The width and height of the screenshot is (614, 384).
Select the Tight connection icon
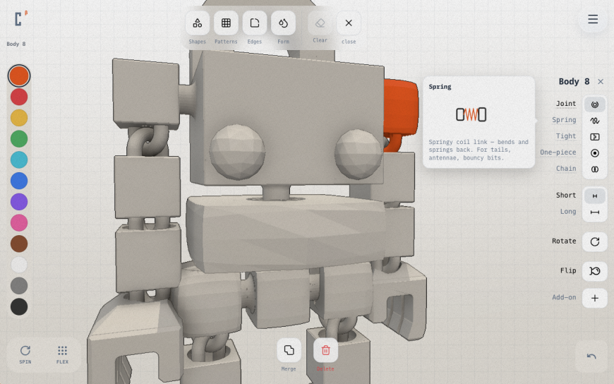[x=594, y=137]
